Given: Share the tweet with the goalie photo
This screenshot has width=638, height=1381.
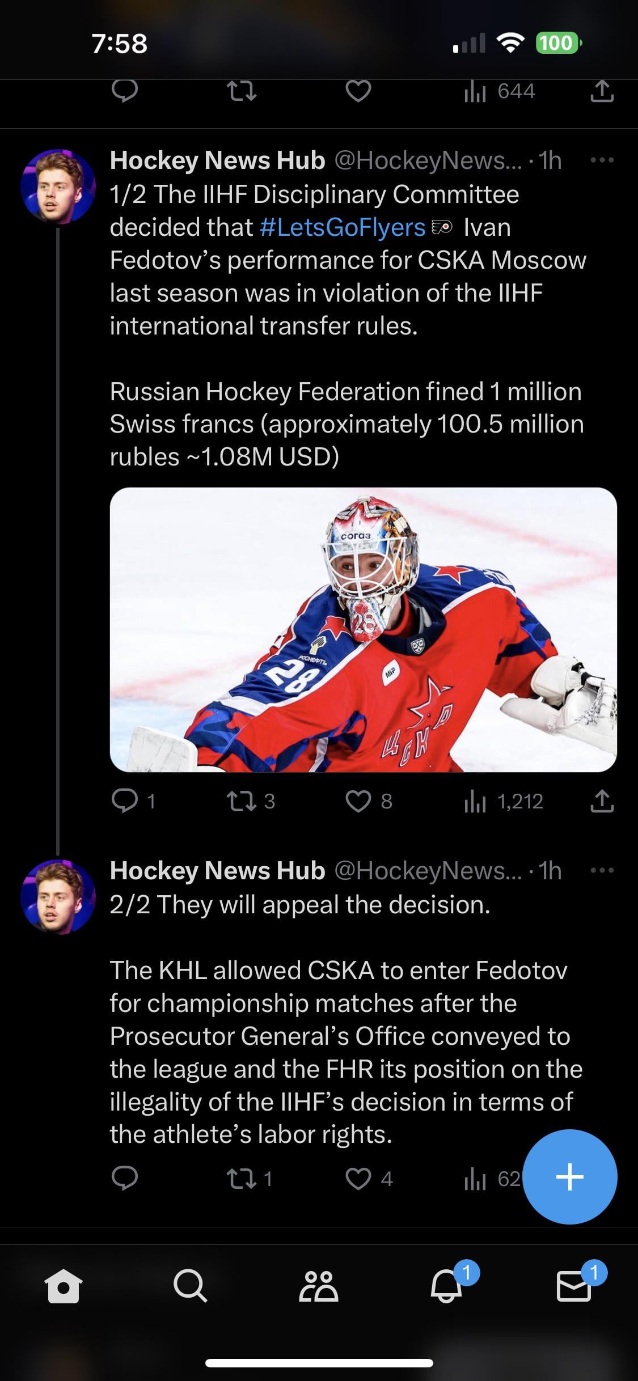Looking at the screenshot, I should 602,801.
